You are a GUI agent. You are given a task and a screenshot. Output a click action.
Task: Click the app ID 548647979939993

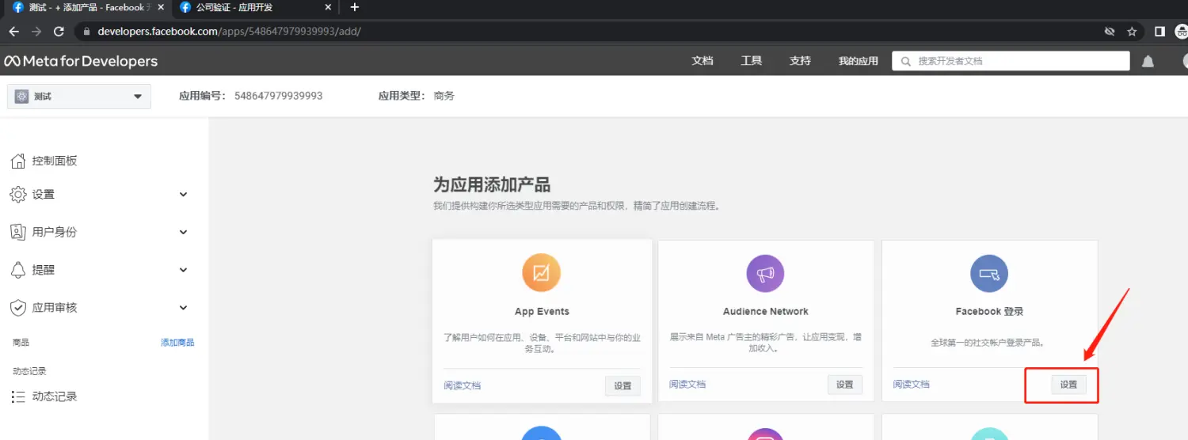coord(279,96)
